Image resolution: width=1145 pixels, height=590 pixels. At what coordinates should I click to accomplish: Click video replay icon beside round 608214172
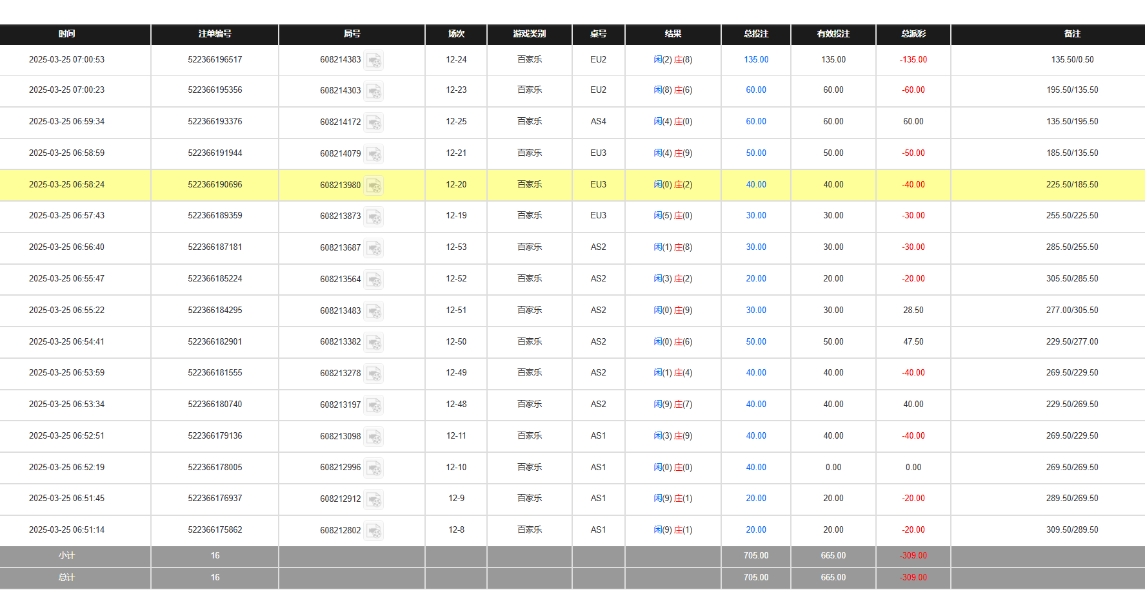373,122
